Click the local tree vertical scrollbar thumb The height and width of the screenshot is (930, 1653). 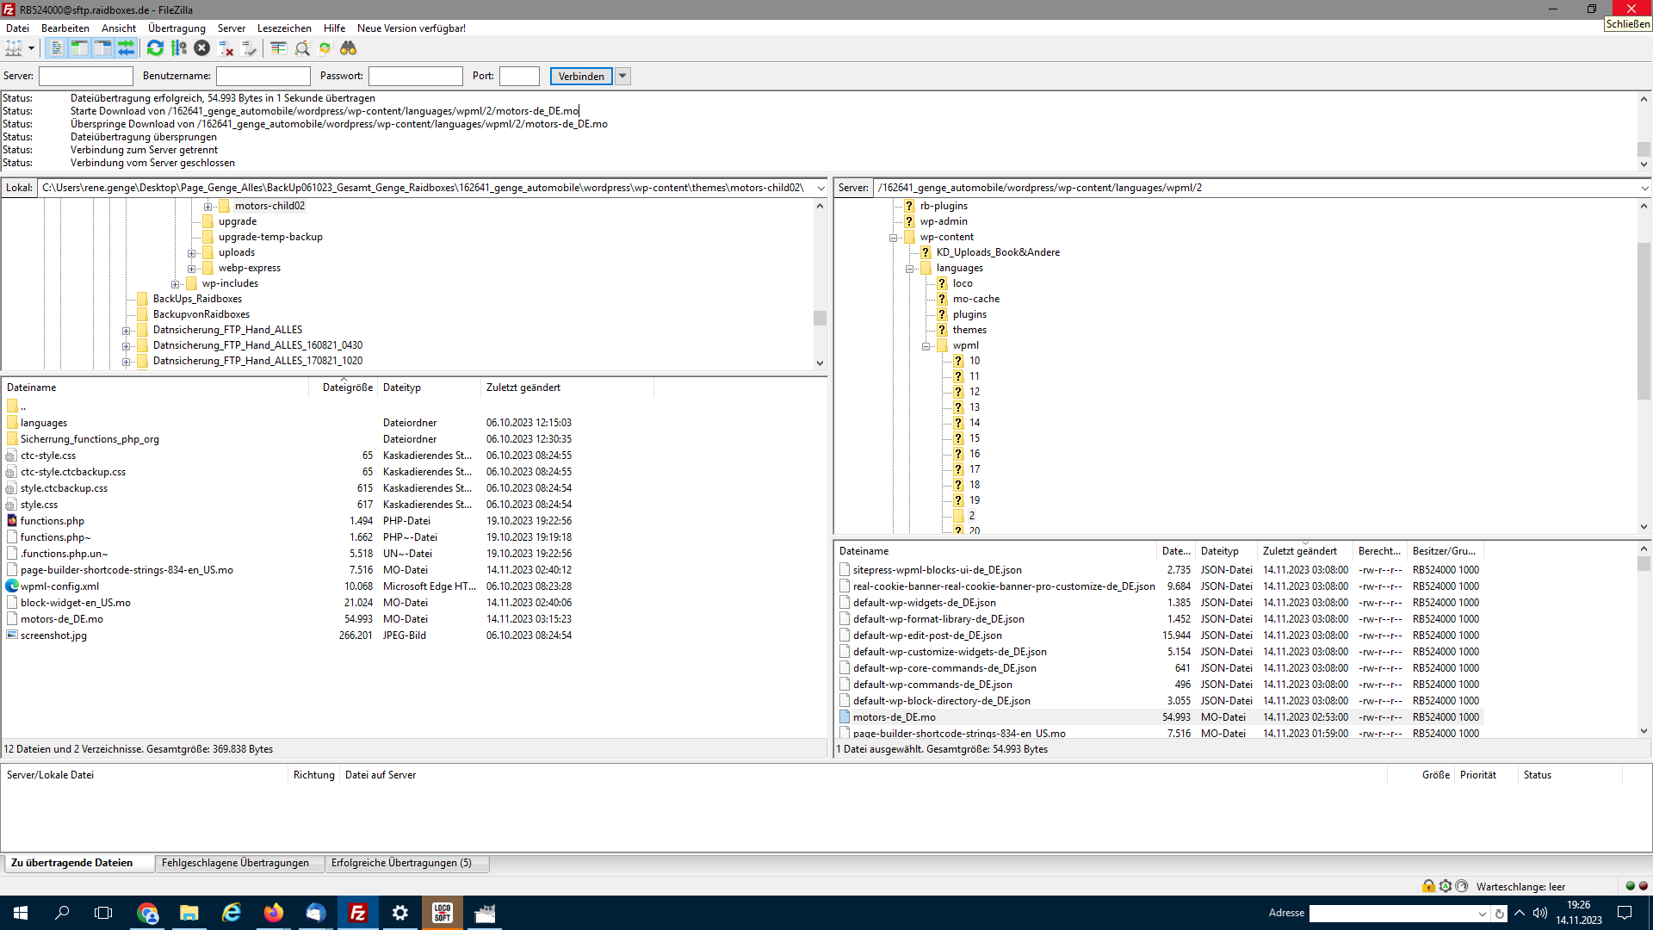coord(820,318)
